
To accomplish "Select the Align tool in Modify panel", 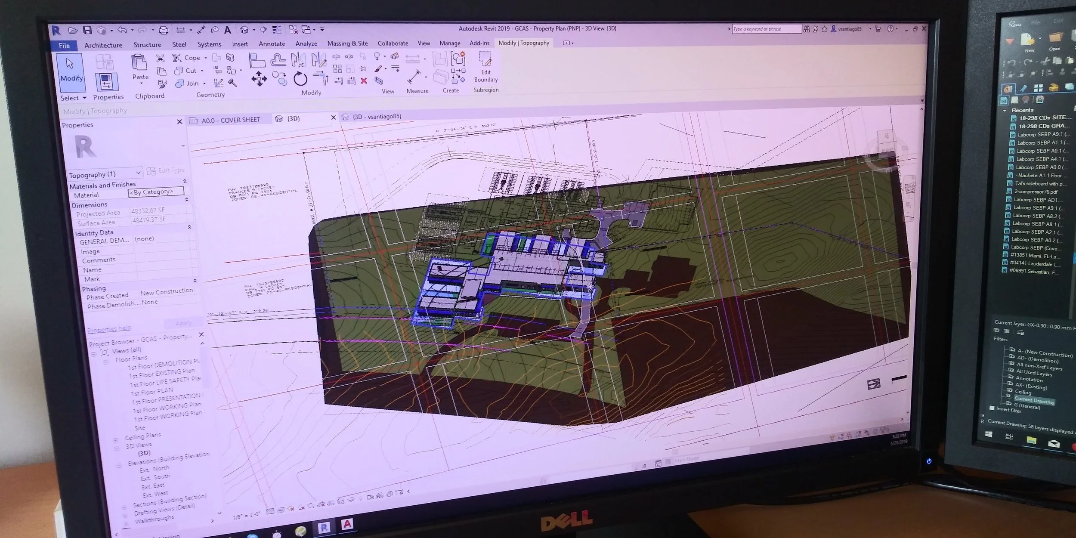I will pyautogui.click(x=257, y=60).
